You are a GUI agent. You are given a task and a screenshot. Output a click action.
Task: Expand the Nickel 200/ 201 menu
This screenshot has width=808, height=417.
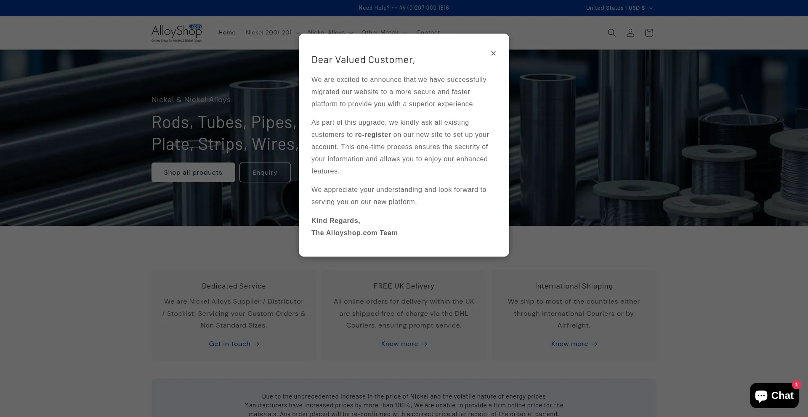(x=272, y=32)
